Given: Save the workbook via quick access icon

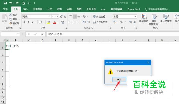Looking at the screenshot, I should [x=5, y=3].
